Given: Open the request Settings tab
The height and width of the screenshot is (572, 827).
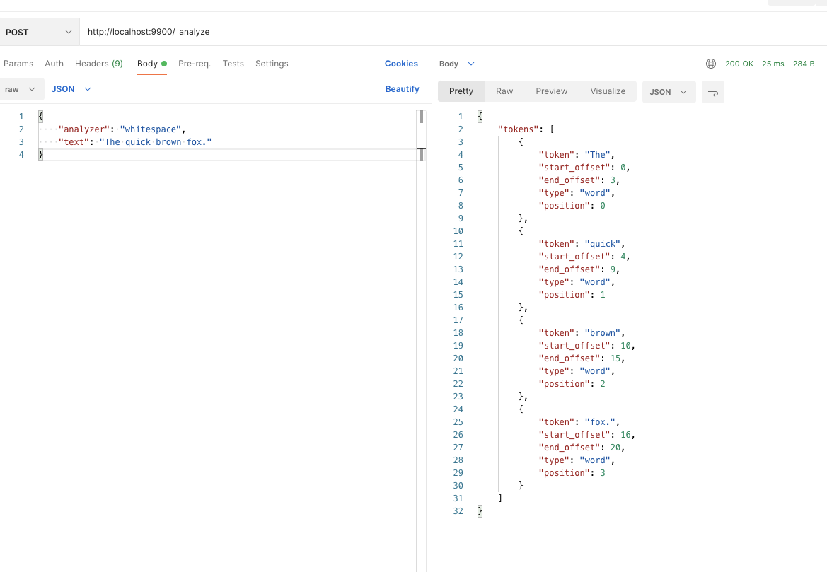Looking at the screenshot, I should pos(272,63).
